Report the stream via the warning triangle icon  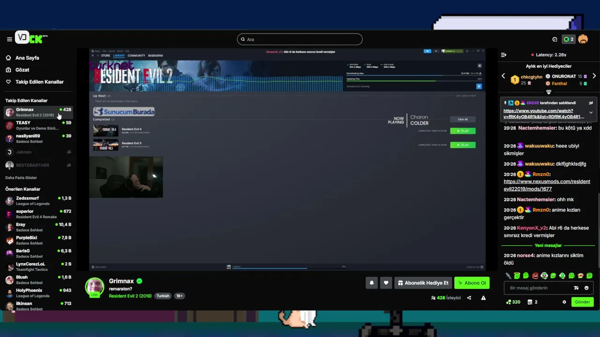pos(483,298)
